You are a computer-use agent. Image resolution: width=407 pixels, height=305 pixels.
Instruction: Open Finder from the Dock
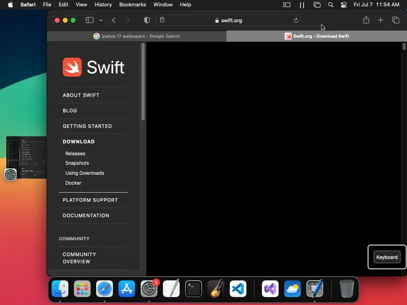[x=60, y=288]
